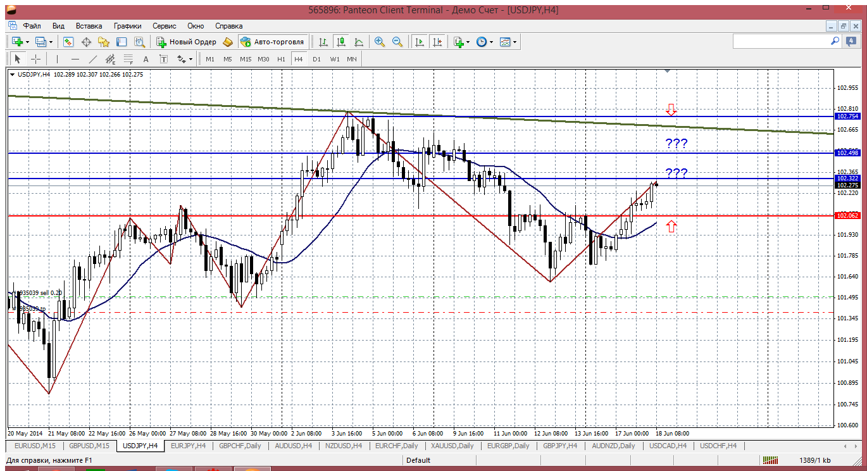The width and height of the screenshot is (867, 471).
Task: Zoom in on the chart
Action: 380,42
